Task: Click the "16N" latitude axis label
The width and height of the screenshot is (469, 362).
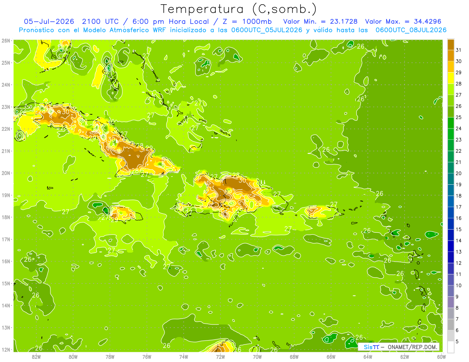Action: (6, 261)
